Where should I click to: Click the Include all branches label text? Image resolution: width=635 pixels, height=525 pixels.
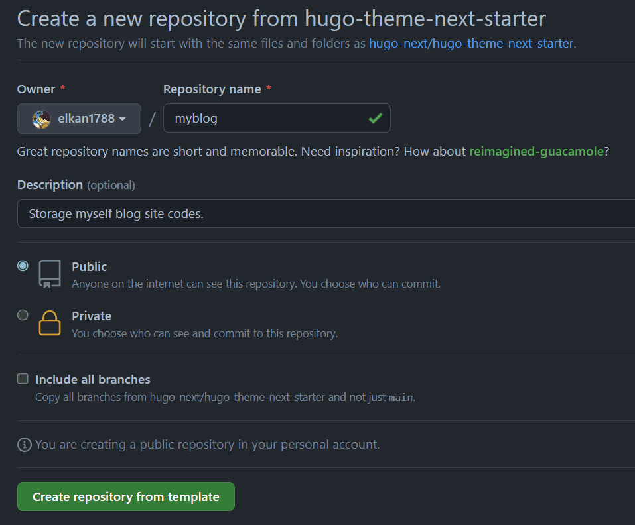(92, 379)
